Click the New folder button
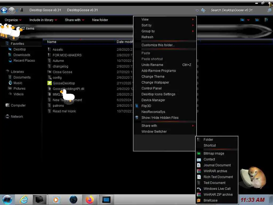 100,20
